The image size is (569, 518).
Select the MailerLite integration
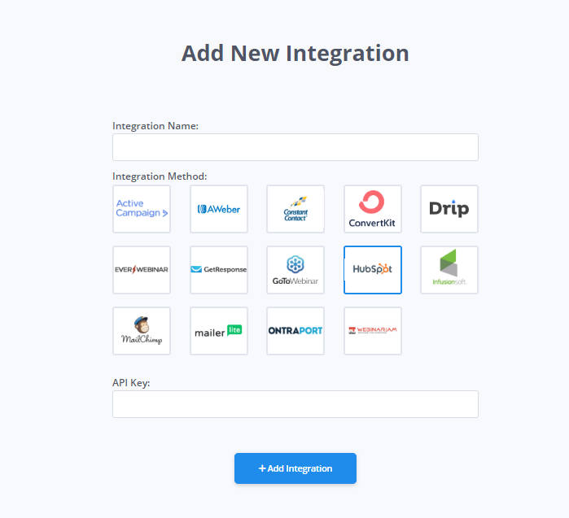(x=219, y=331)
